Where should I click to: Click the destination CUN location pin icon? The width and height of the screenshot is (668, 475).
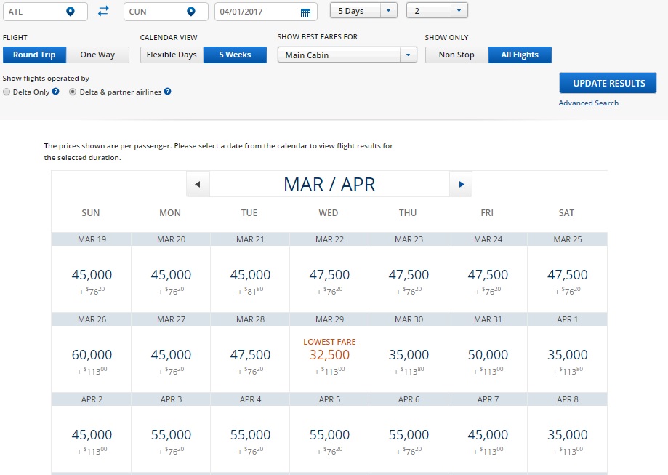pyautogui.click(x=191, y=12)
